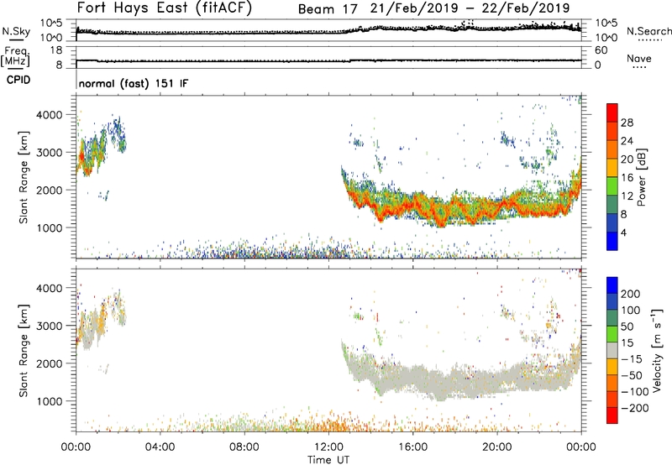Click the 'Time UT' axis title
Screen dimensions: 672x465
pos(328,459)
